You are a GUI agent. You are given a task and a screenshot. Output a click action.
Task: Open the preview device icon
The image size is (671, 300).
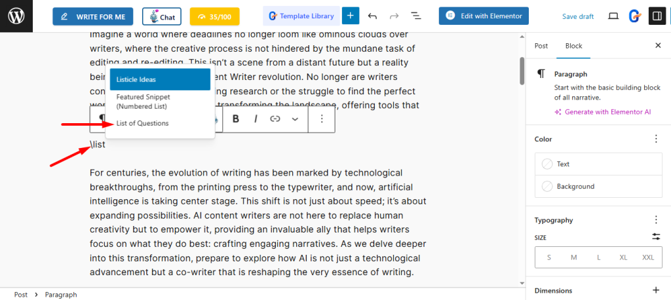[x=613, y=16]
